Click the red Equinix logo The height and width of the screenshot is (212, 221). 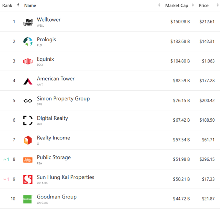tap(28, 61)
